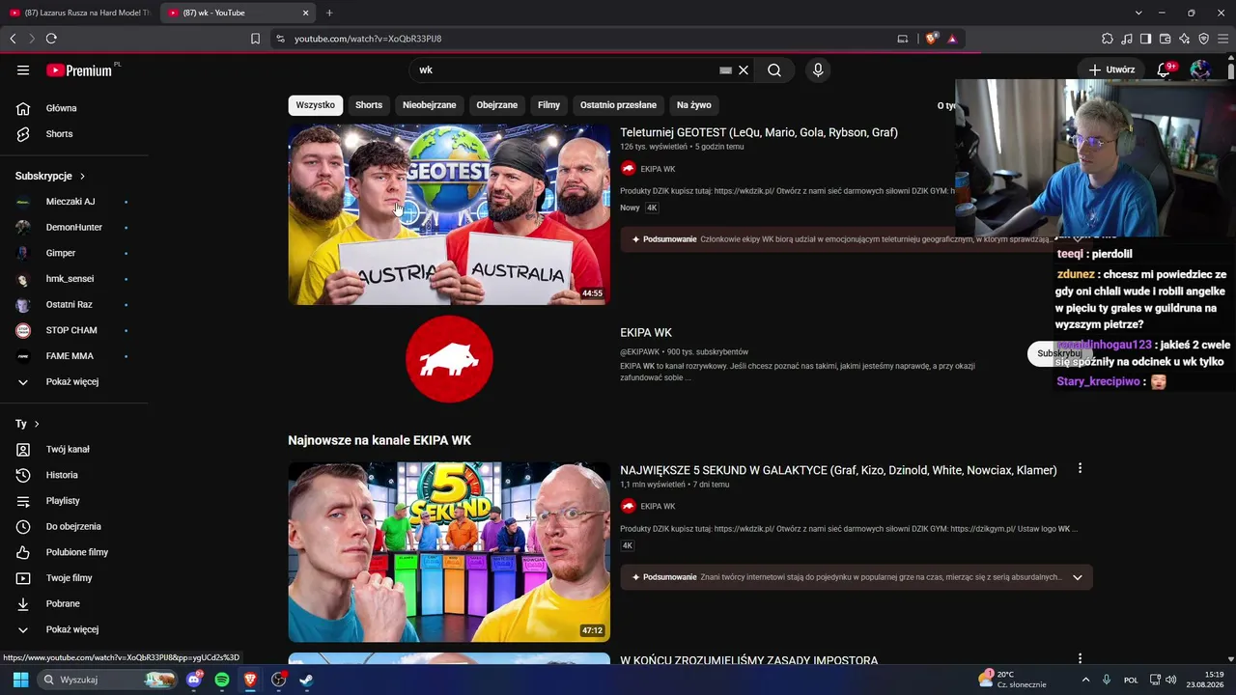Open a new browser tab
The width and height of the screenshot is (1236, 695).
point(329,13)
